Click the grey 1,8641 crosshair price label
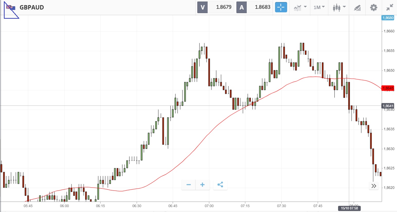 [x=388, y=106]
